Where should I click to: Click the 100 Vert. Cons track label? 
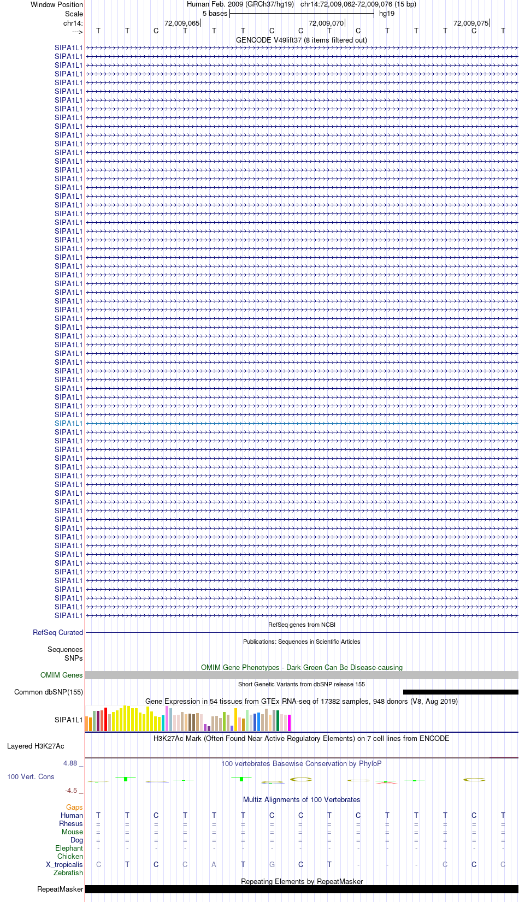point(31,776)
